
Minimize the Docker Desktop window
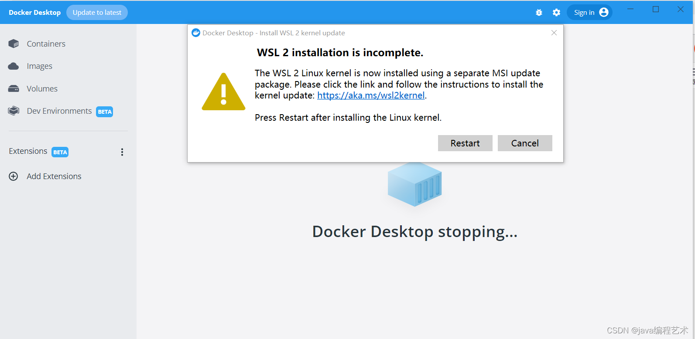[630, 9]
